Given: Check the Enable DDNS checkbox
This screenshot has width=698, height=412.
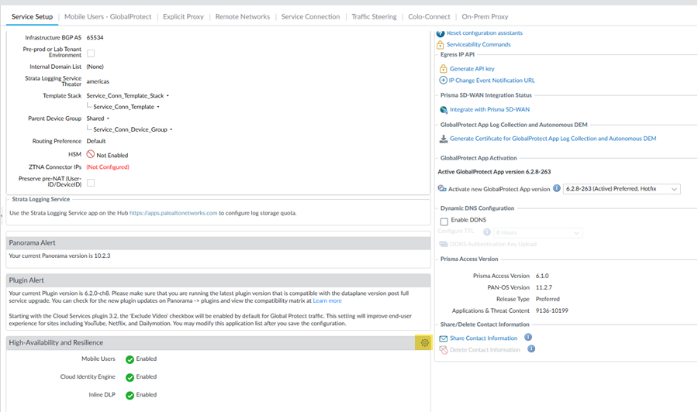Looking at the screenshot, I should pos(444,221).
